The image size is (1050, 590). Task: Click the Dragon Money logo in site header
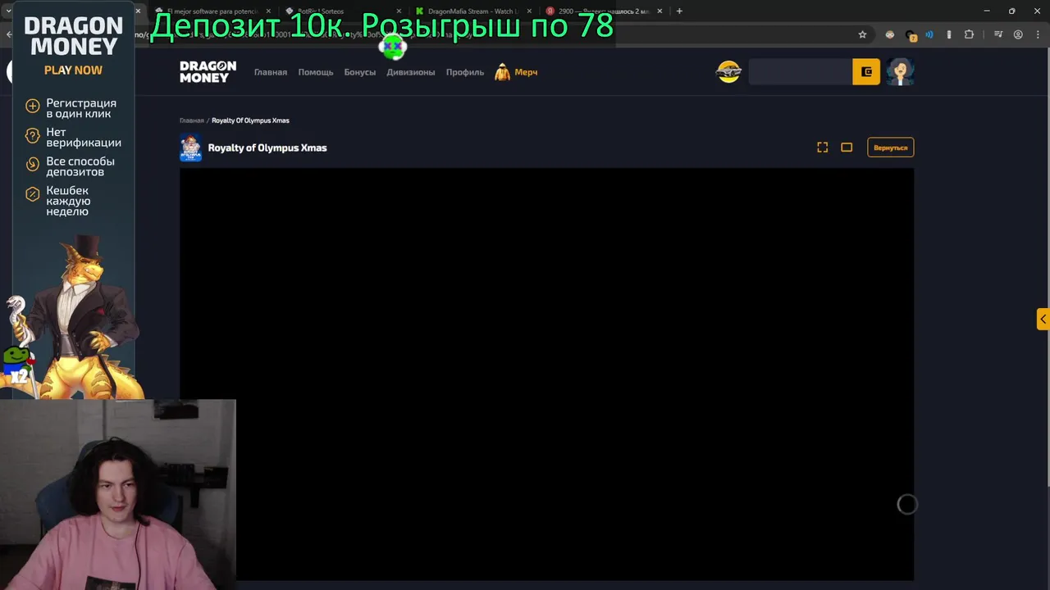(208, 71)
